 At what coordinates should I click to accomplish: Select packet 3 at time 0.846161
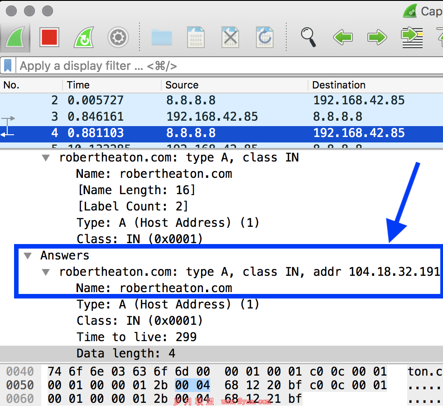[x=221, y=117]
